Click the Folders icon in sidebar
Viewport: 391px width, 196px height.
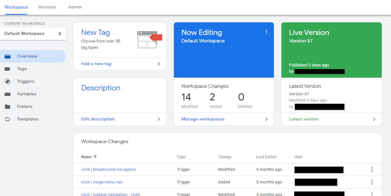click(x=7, y=107)
